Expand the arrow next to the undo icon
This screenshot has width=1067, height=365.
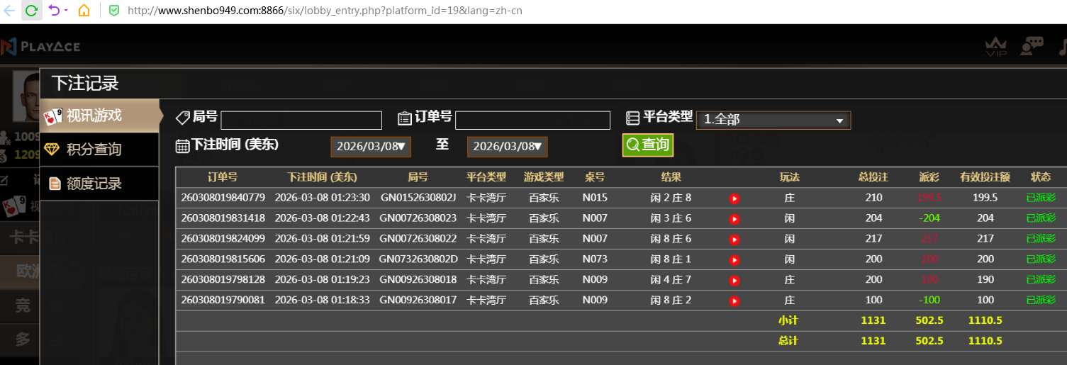point(66,11)
